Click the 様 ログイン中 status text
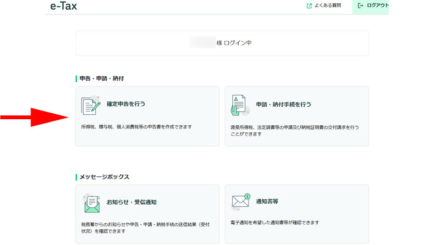The image size is (435, 245). pyautogui.click(x=234, y=43)
